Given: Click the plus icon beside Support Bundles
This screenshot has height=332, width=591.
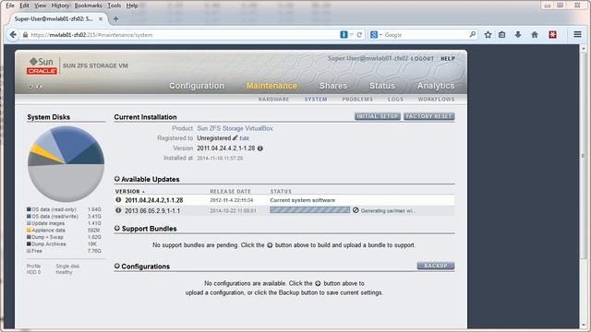Looking at the screenshot, I should coord(117,228).
